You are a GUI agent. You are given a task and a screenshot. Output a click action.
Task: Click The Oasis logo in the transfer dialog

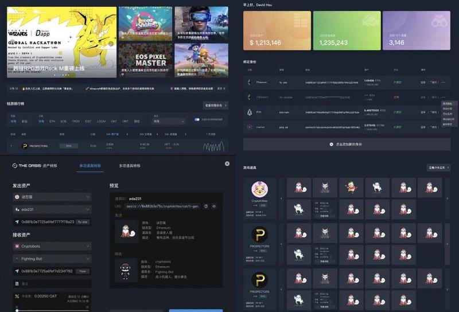pyautogui.click(x=15, y=166)
